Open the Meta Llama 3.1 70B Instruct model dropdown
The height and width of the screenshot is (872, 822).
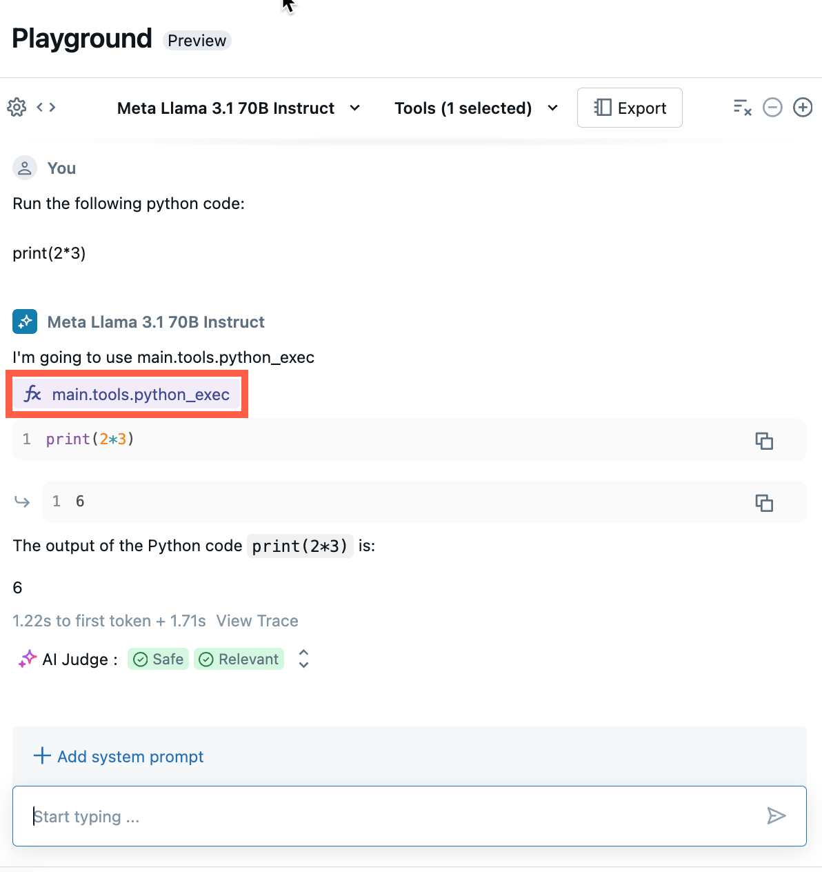[x=239, y=108]
